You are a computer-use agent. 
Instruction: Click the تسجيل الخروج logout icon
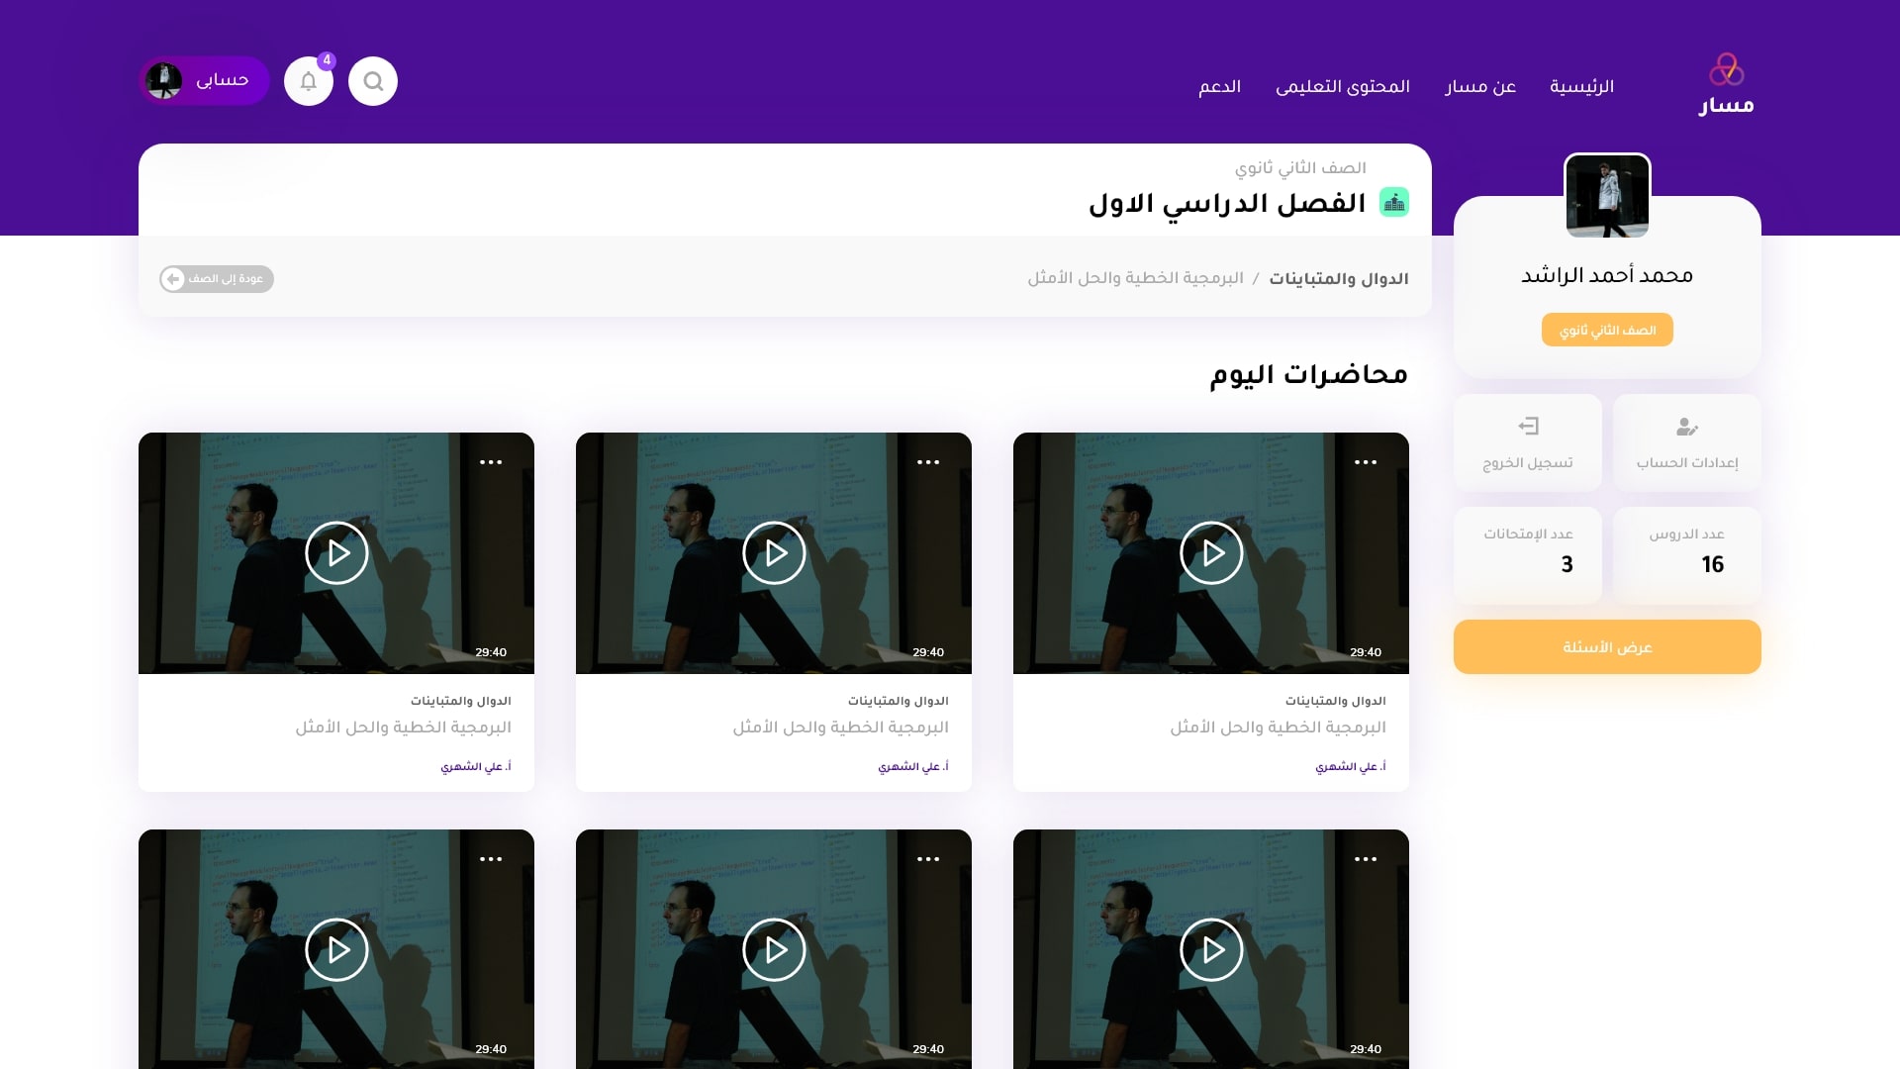(1528, 427)
